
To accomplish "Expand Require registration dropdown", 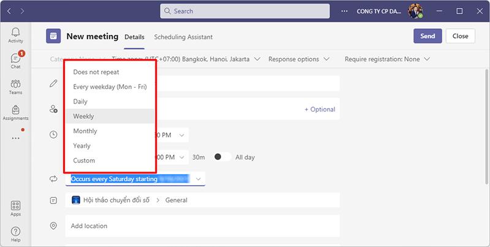I will point(387,59).
